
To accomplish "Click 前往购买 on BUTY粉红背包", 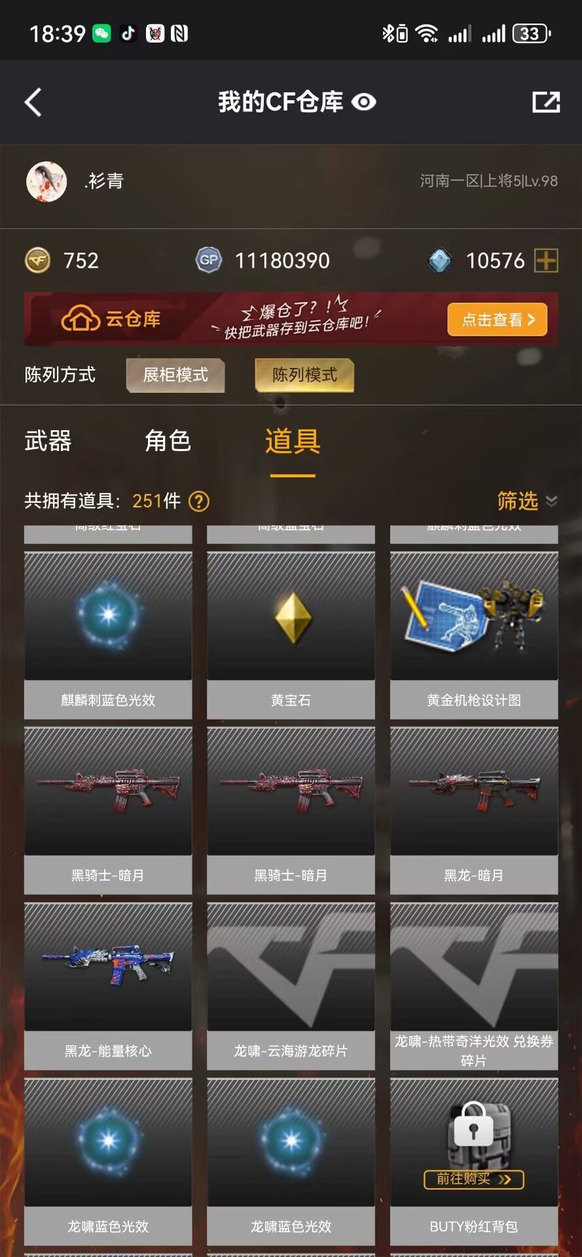I will pos(474,1179).
